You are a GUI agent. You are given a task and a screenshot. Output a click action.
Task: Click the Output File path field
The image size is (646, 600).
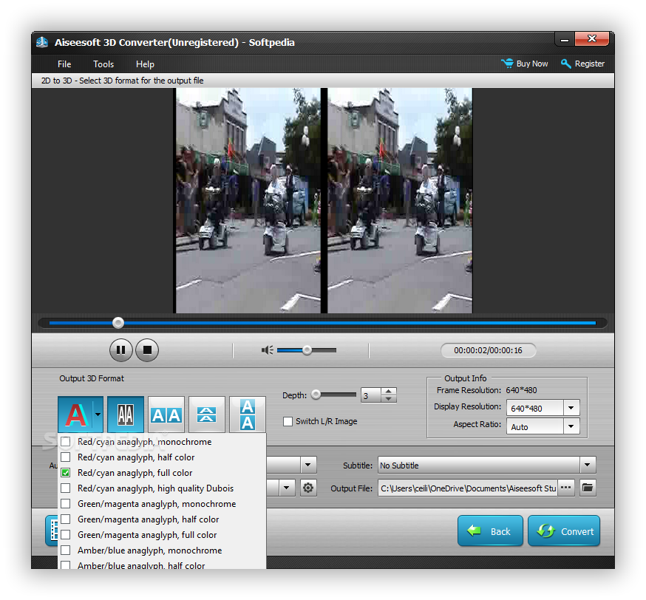[468, 488]
